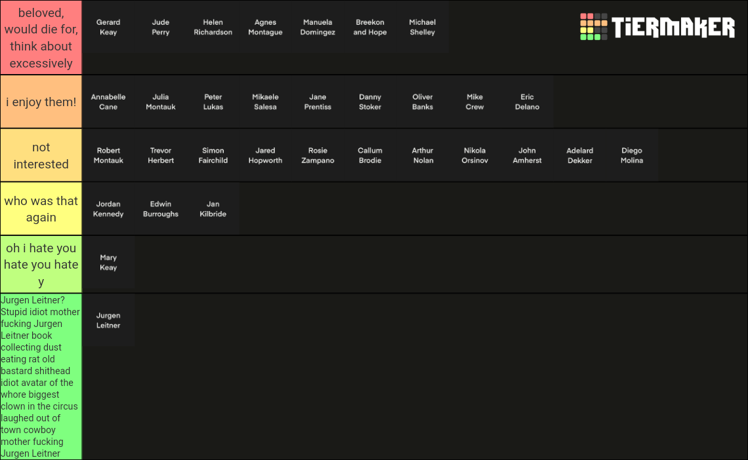748x460 pixels.
Task: Select the Jan Kilbride tile
Action: point(213,209)
